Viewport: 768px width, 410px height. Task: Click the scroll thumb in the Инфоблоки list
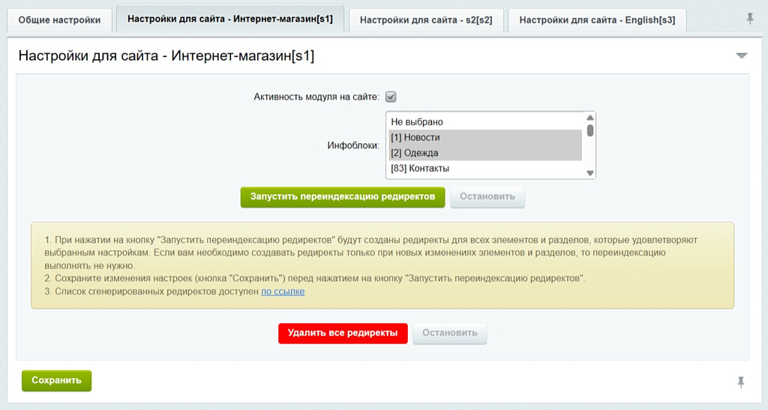click(x=590, y=130)
